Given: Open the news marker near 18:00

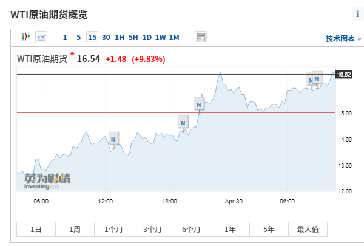Looking at the screenshot, I should [183, 122].
